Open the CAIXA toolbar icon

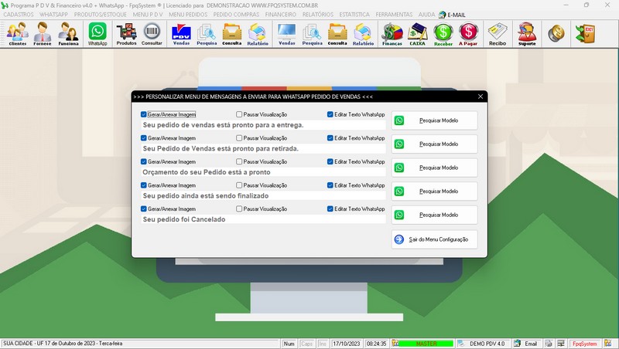pyautogui.click(x=417, y=34)
